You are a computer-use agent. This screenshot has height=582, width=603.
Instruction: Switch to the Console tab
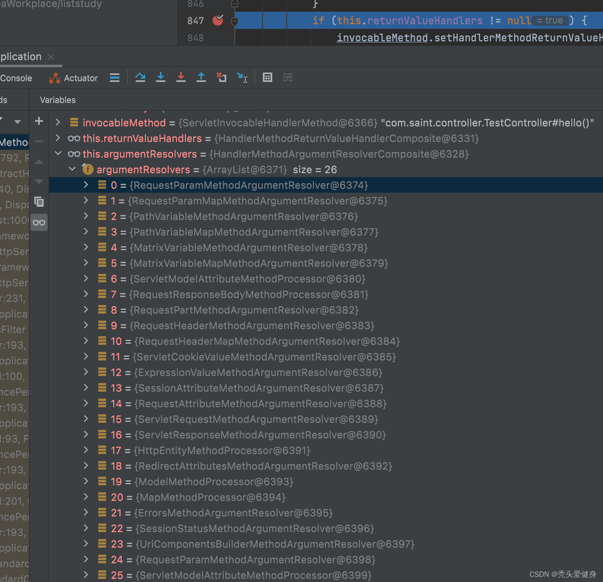coord(16,78)
